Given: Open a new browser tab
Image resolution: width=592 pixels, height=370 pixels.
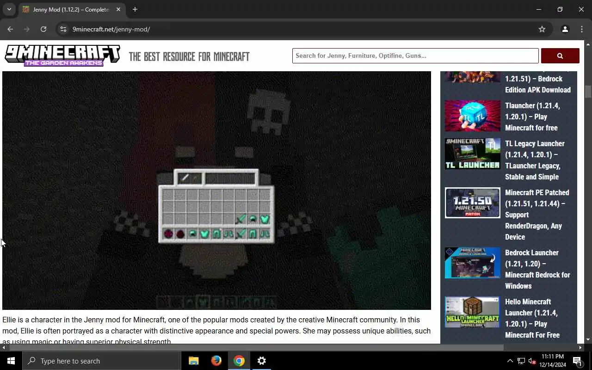Looking at the screenshot, I should 135,9.
